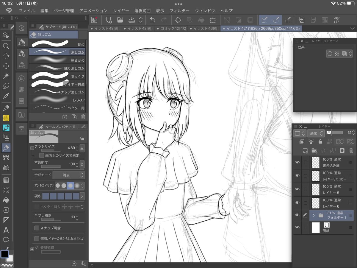Select the Gradient tool
The image size is (357, 268).
pos(6,180)
